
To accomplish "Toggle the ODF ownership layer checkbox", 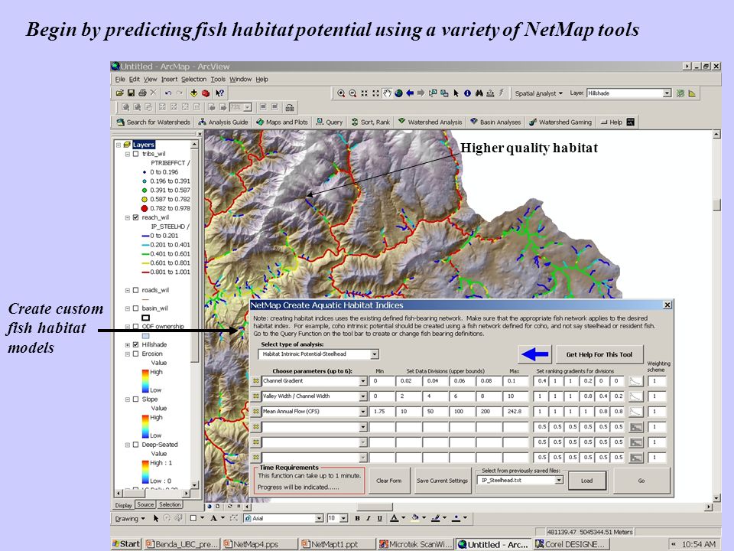I will point(136,327).
